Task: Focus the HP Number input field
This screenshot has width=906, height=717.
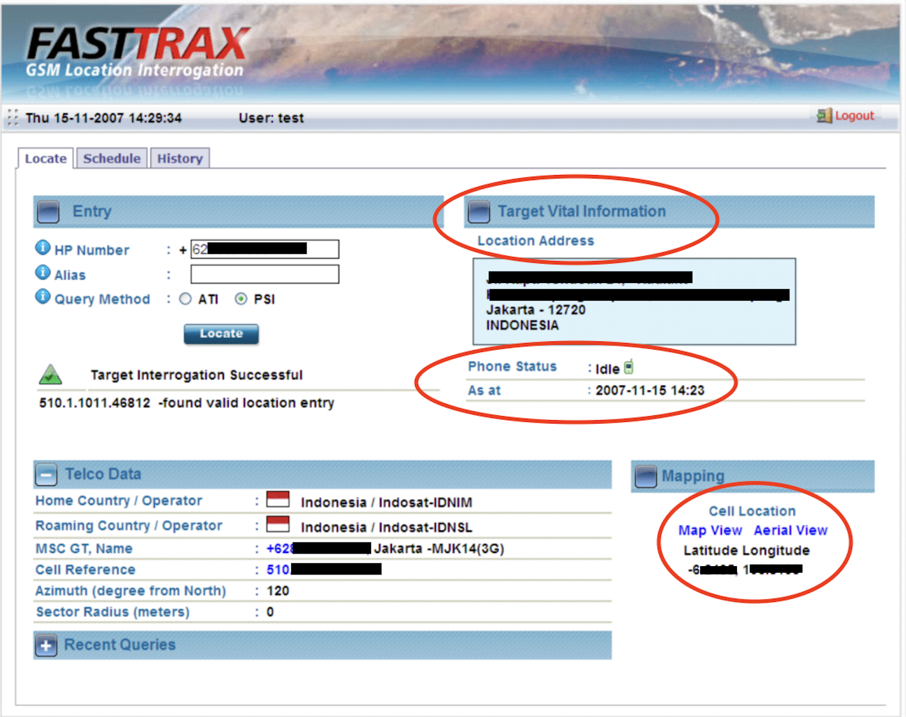Action: tap(265, 249)
